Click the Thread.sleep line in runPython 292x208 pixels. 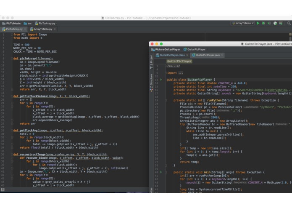click(x=200, y=117)
